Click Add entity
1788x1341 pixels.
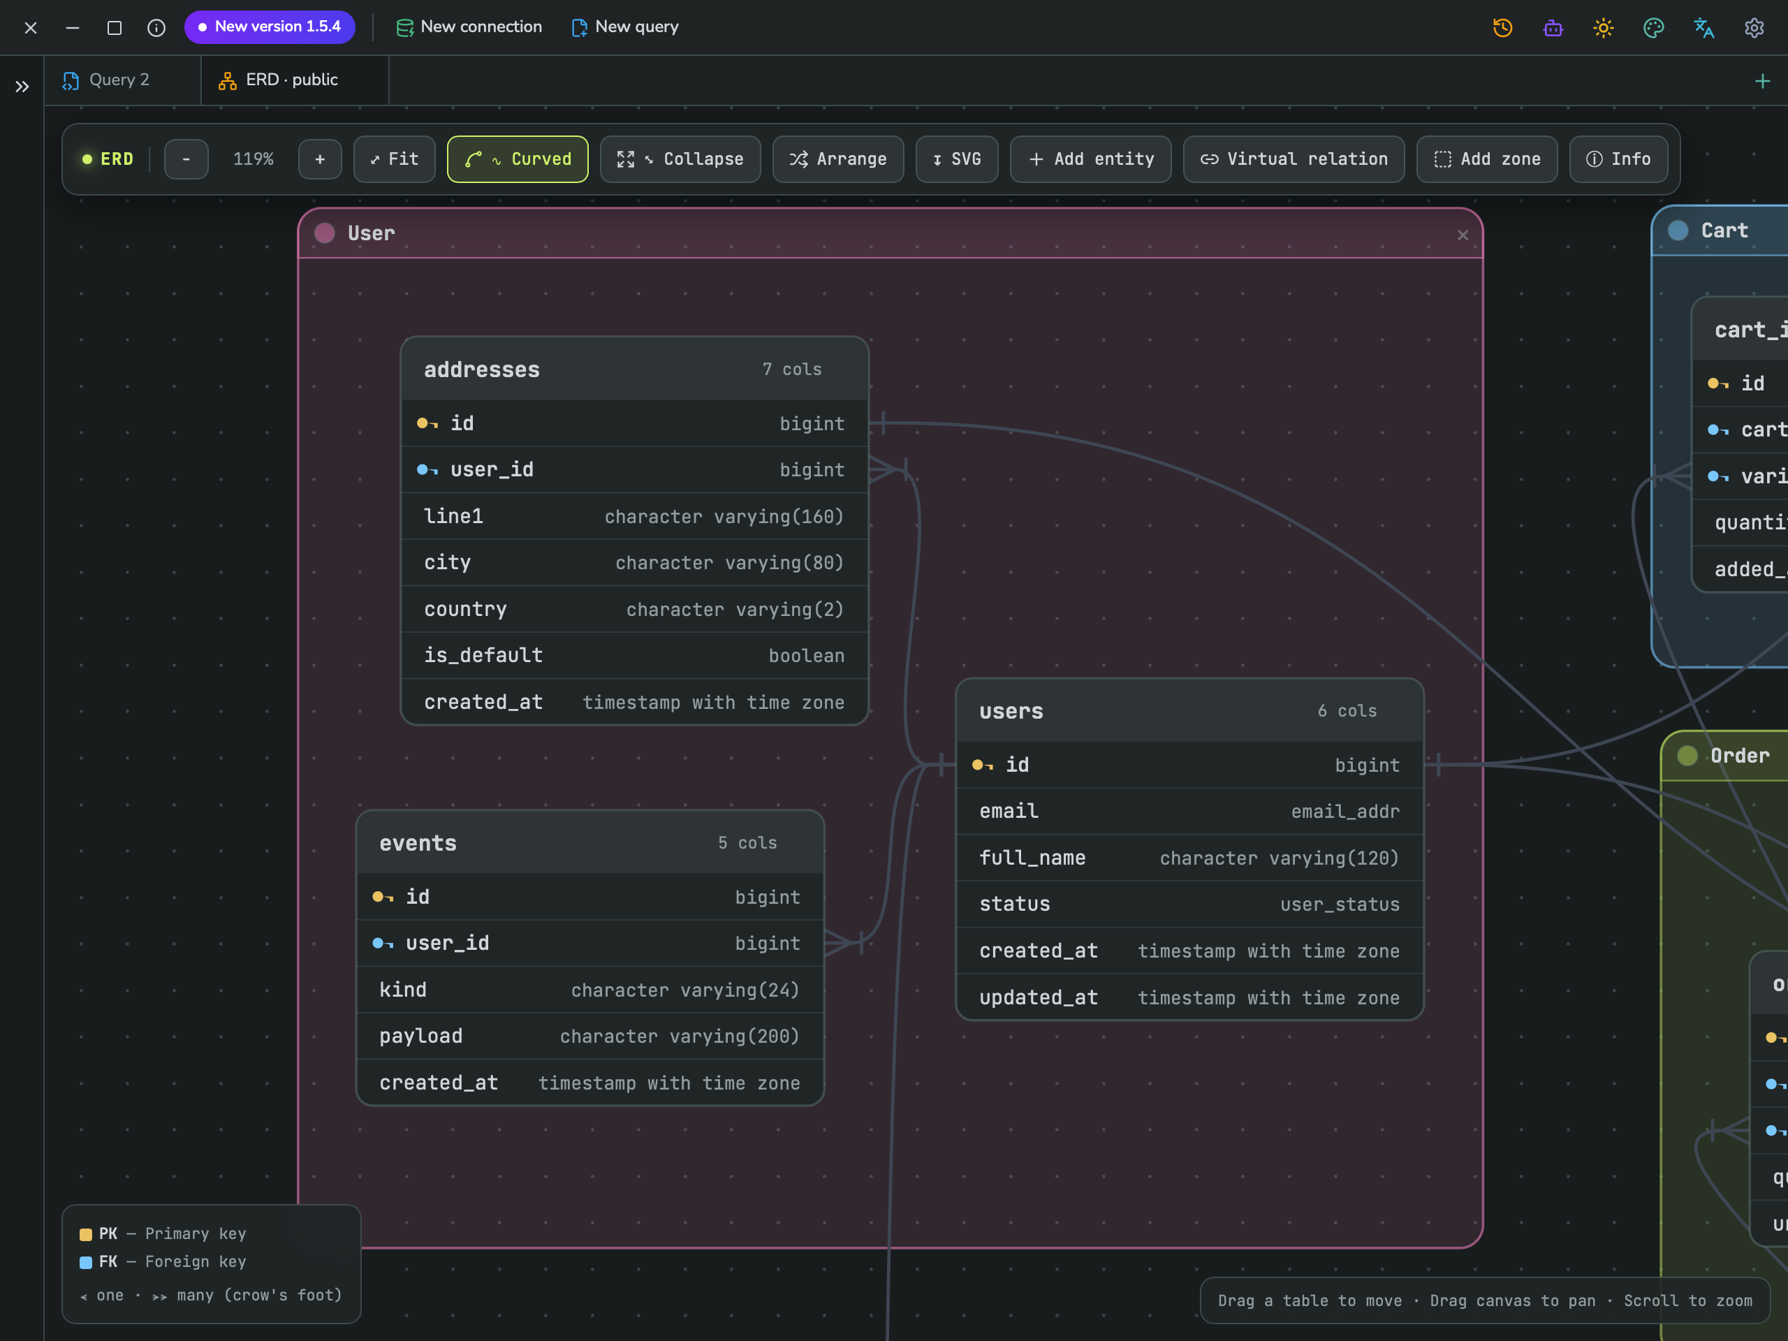pos(1090,159)
